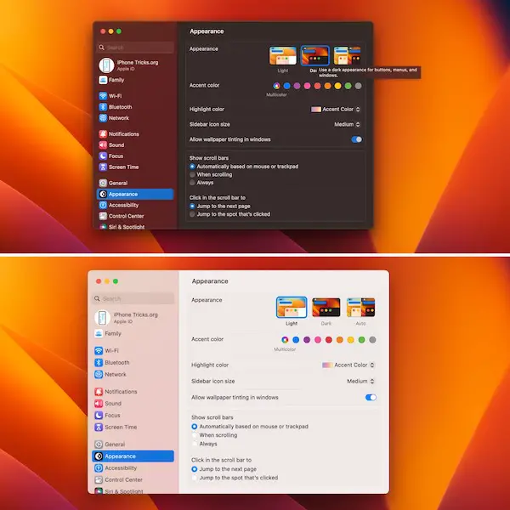Choose Auto appearance thumbnail in light window
Screen dimensions: 510x510
(360, 307)
